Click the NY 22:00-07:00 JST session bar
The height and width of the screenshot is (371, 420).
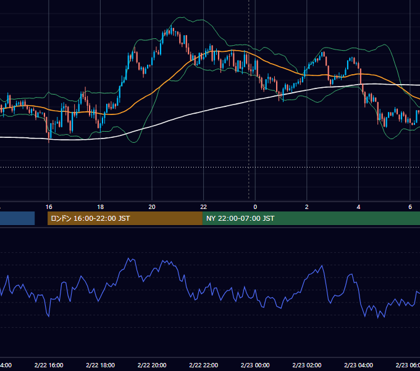pos(311,218)
